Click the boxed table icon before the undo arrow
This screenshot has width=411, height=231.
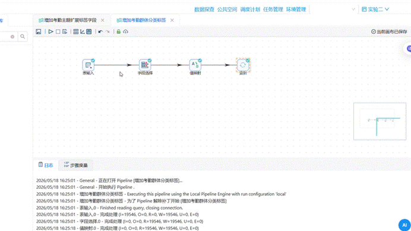pyautogui.click(x=89, y=31)
